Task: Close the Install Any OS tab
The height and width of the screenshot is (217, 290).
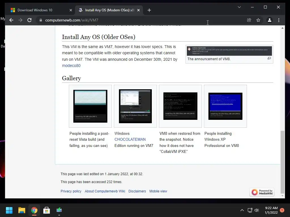Action: point(138,10)
